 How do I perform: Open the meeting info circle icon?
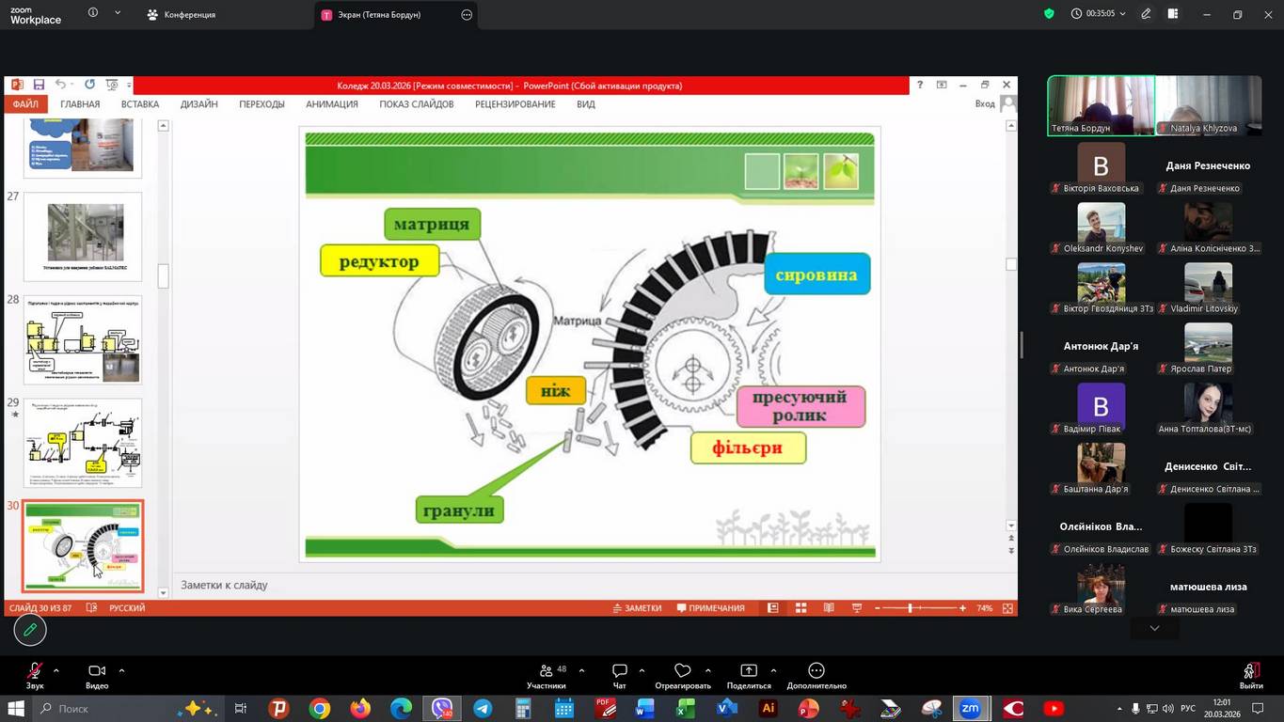coord(93,13)
